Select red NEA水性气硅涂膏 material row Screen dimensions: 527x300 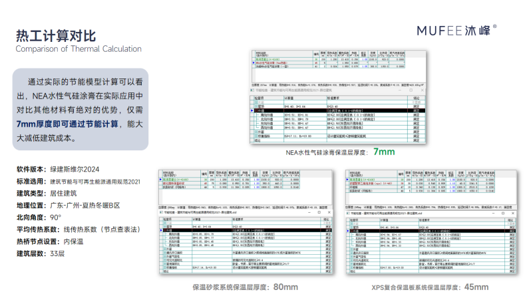pos(329,63)
